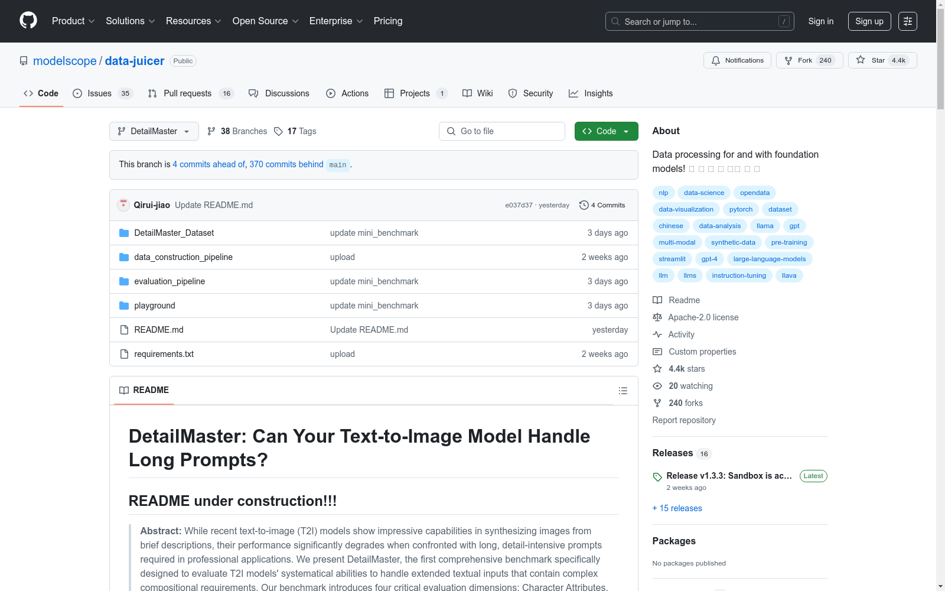Click the data_construction_pipeline folder icon

pos(124,257)
